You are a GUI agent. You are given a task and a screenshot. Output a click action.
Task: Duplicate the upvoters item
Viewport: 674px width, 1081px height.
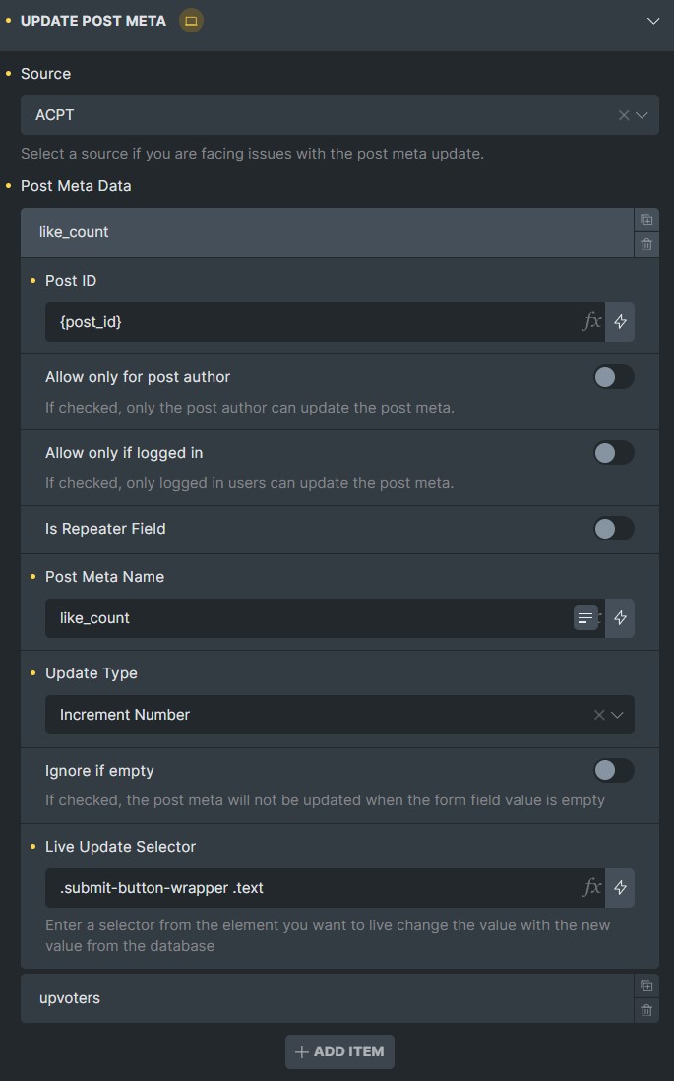[x=646, y=986]
